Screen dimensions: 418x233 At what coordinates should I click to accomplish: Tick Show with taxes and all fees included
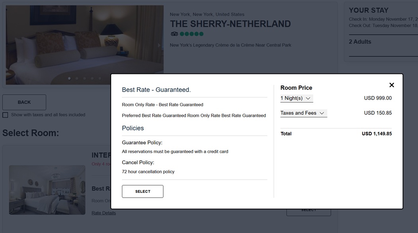pos(5,115)
